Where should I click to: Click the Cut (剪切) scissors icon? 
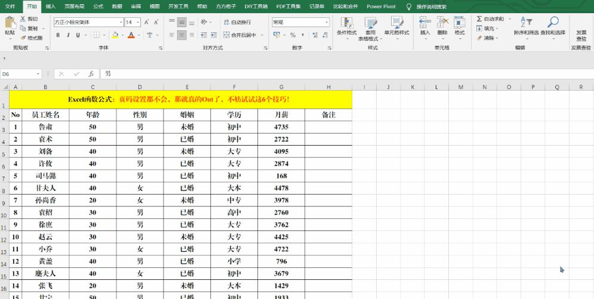pos(23,19)
